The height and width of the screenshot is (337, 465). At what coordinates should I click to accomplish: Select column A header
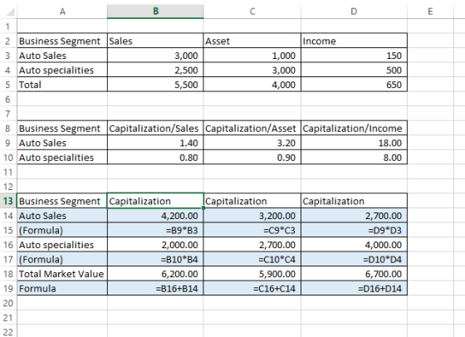coord(62,12)
